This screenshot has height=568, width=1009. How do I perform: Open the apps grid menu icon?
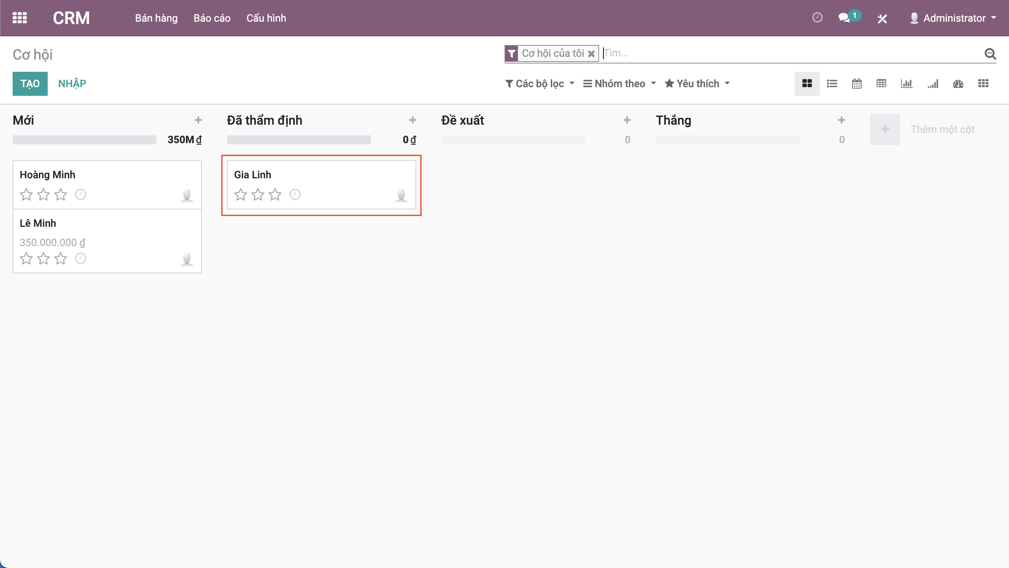tap(20, 18)
